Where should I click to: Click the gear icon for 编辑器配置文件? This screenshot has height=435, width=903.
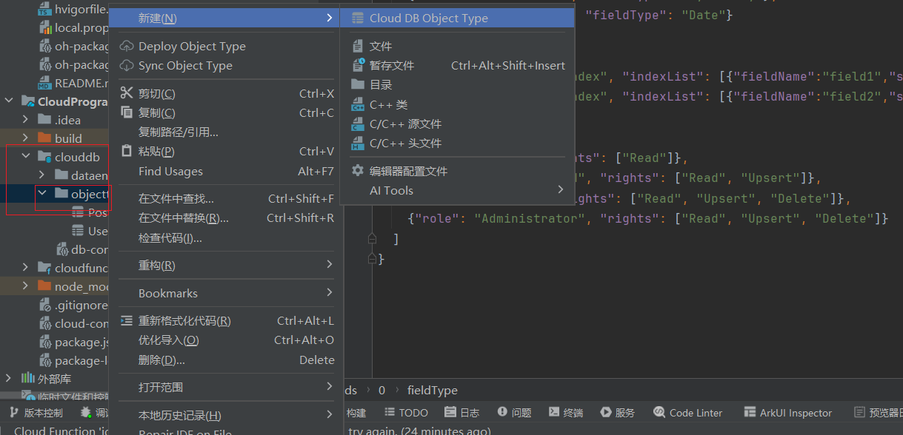[x=358, y=170]
